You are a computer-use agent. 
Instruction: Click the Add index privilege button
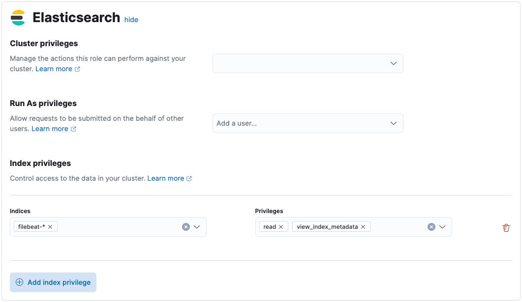(x=53, y=282)
